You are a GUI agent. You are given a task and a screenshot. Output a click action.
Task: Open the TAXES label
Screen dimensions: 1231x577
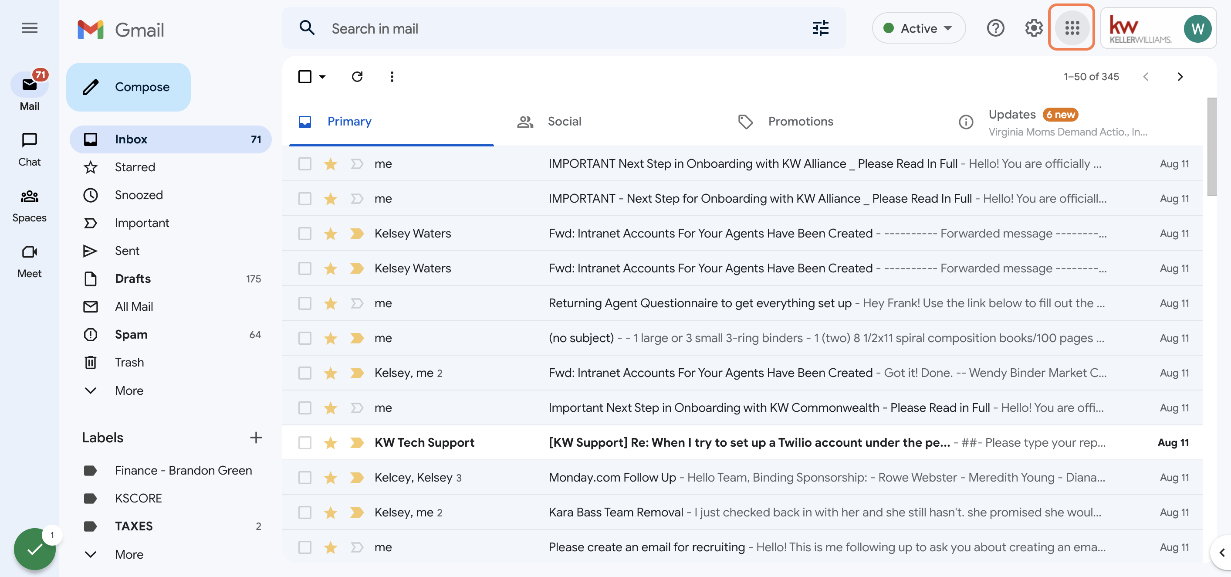coord(171,526)
